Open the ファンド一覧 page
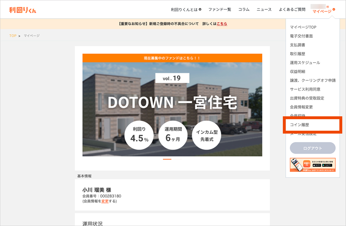Image resolution: width=346 pixels, height=226 pixels. coord(220,10)
